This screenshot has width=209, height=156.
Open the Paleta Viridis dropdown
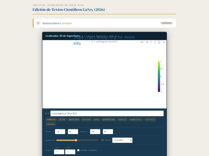point(122,140)
